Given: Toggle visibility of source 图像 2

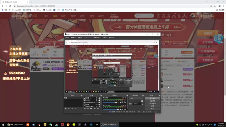Looking at the screenshot, I should click(x=96, y=98).
